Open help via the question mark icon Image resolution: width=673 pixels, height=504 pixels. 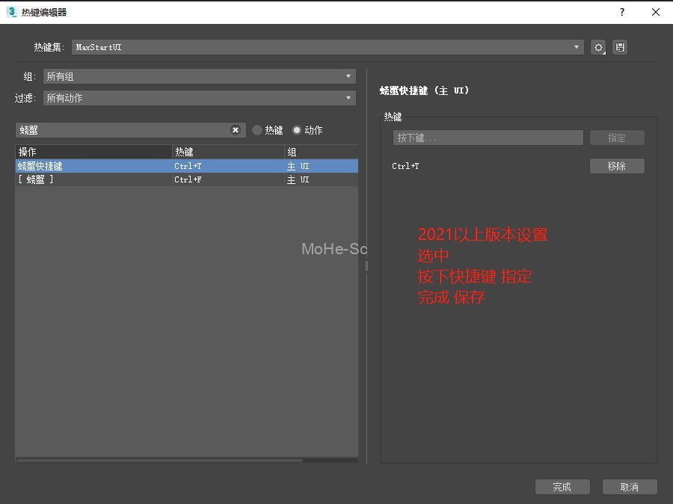(621, 12)
